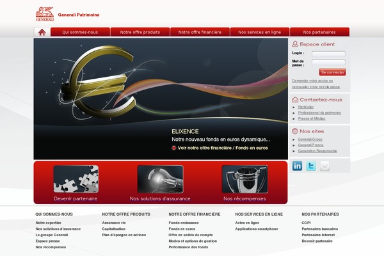384x256 pixels.
Task: Open footer link Espace presse
Action: click(x=47, y=241)
